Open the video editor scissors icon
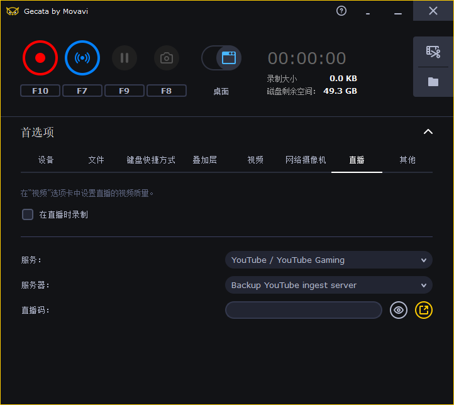This screenshot has width=454, height=405. click(x=433, y=52)
